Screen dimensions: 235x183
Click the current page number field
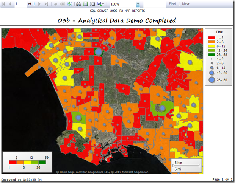pos(20,4)
